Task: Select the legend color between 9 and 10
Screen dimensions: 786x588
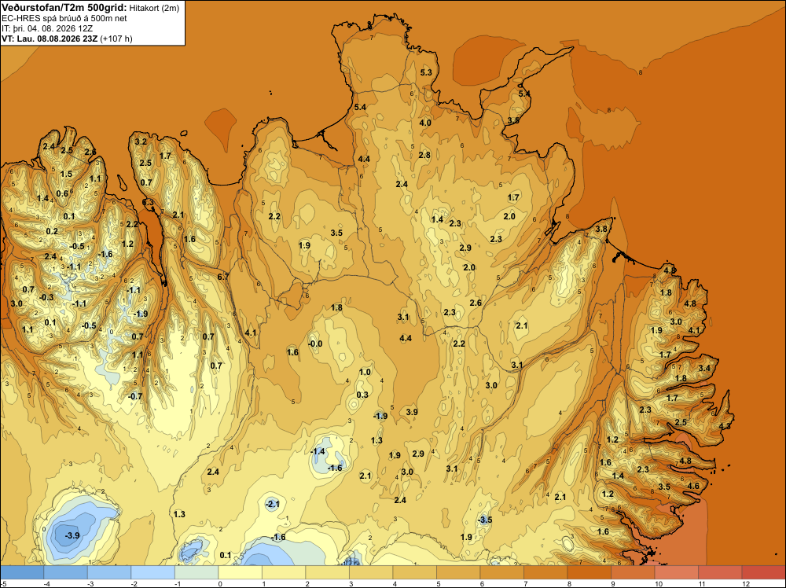Action: [633, 572]
